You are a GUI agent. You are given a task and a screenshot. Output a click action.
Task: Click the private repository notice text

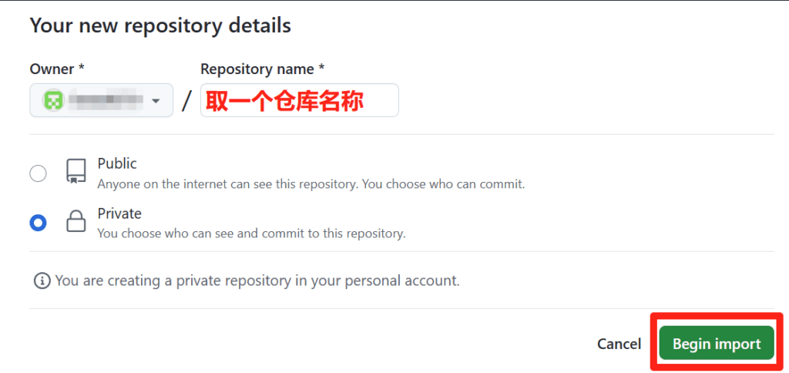(x=257, y=281)
